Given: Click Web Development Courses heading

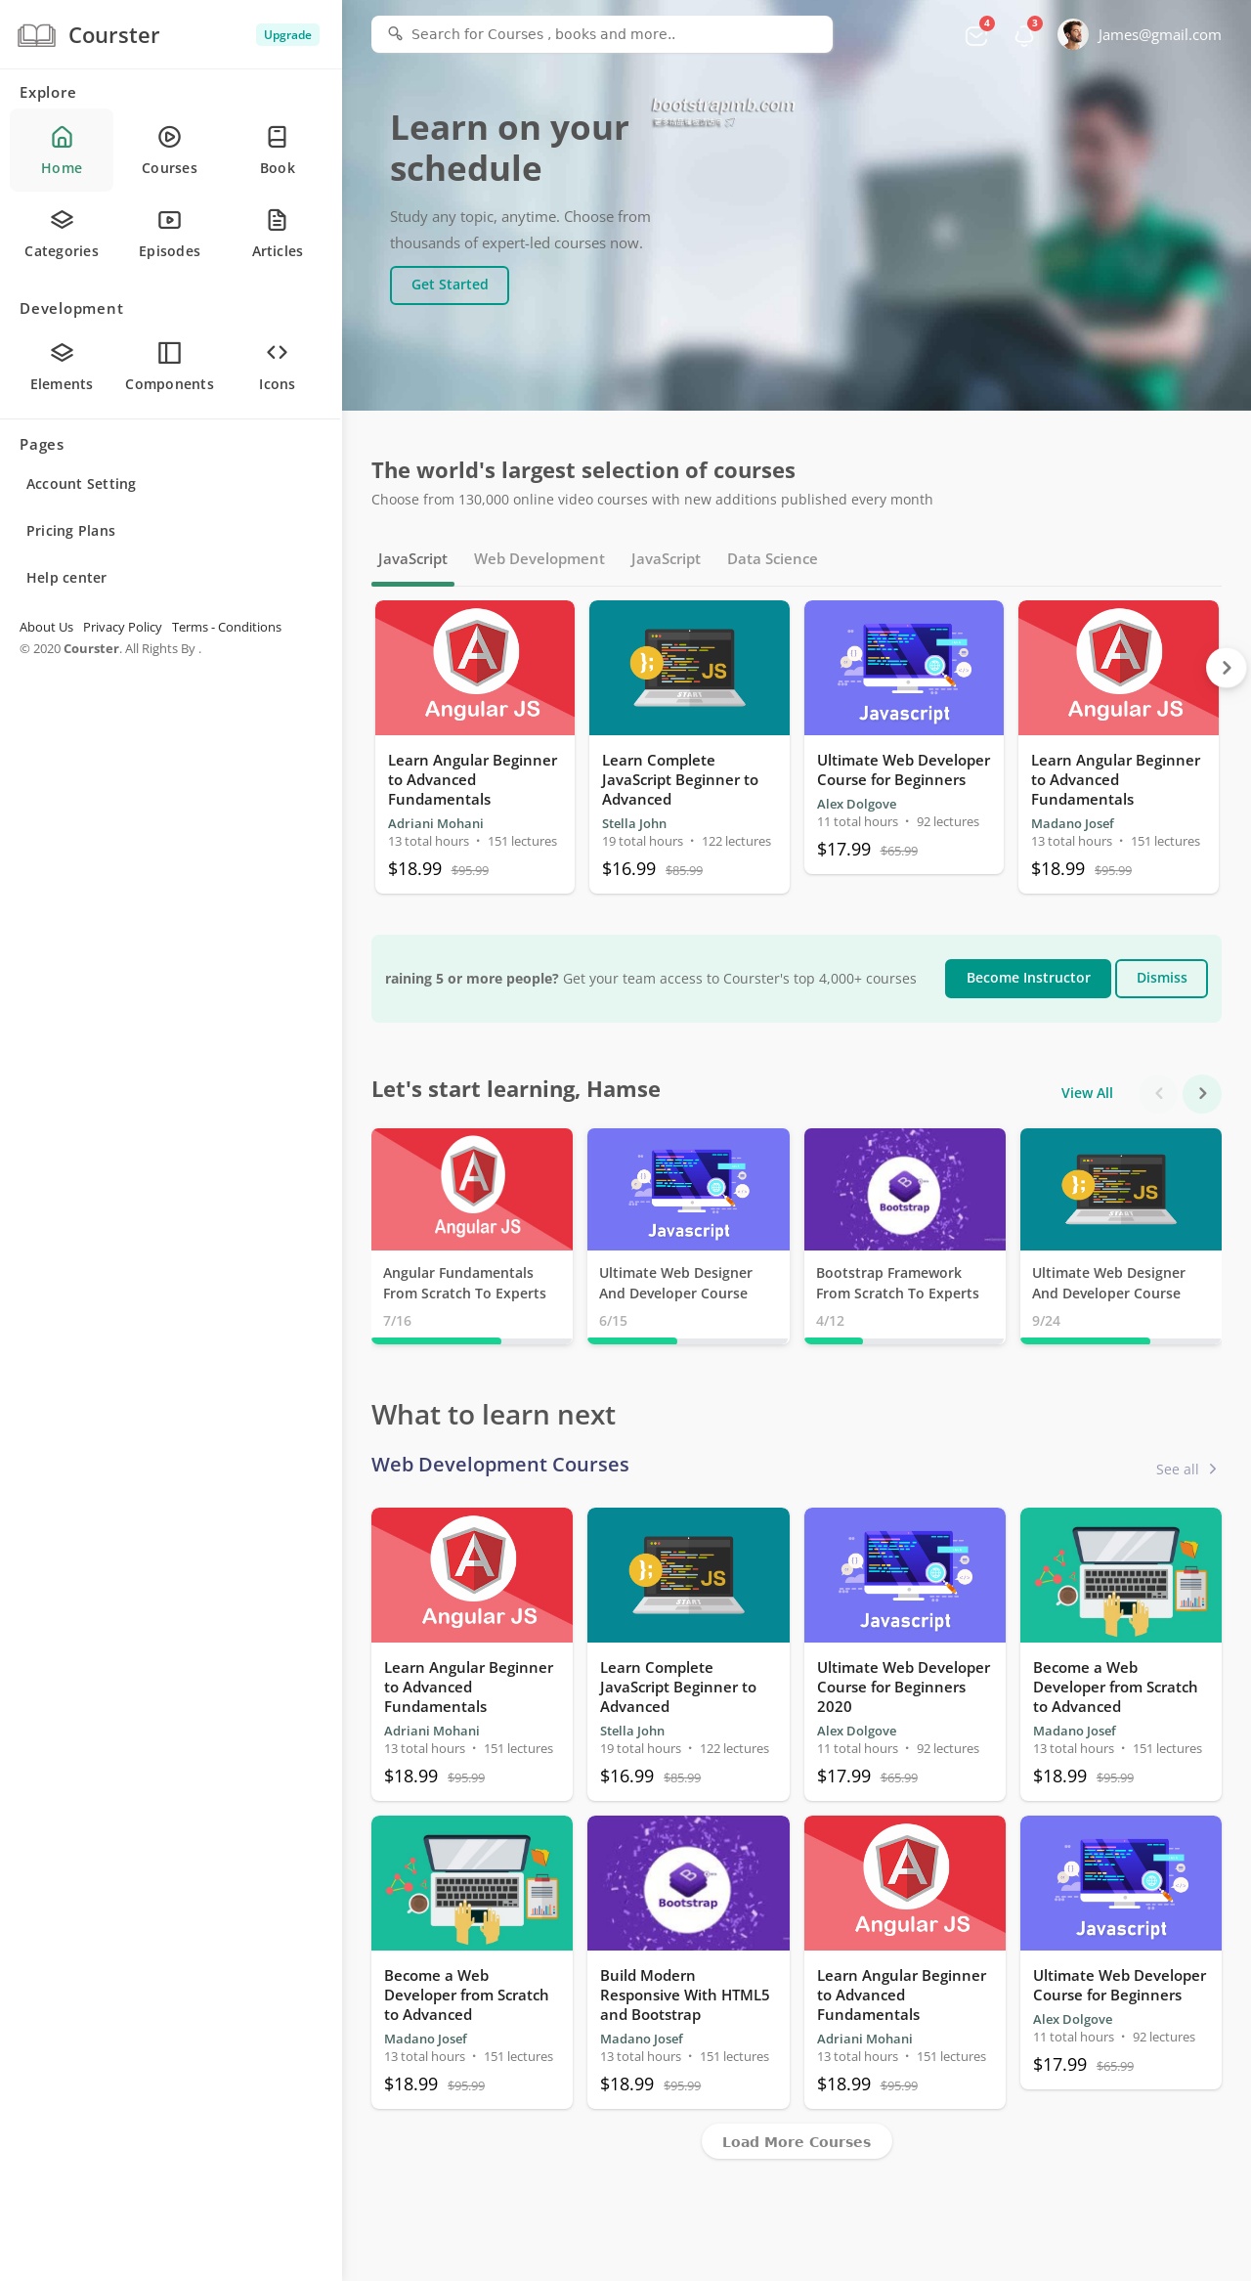Looking at the screenshot, I should [x=500, y=1465].
